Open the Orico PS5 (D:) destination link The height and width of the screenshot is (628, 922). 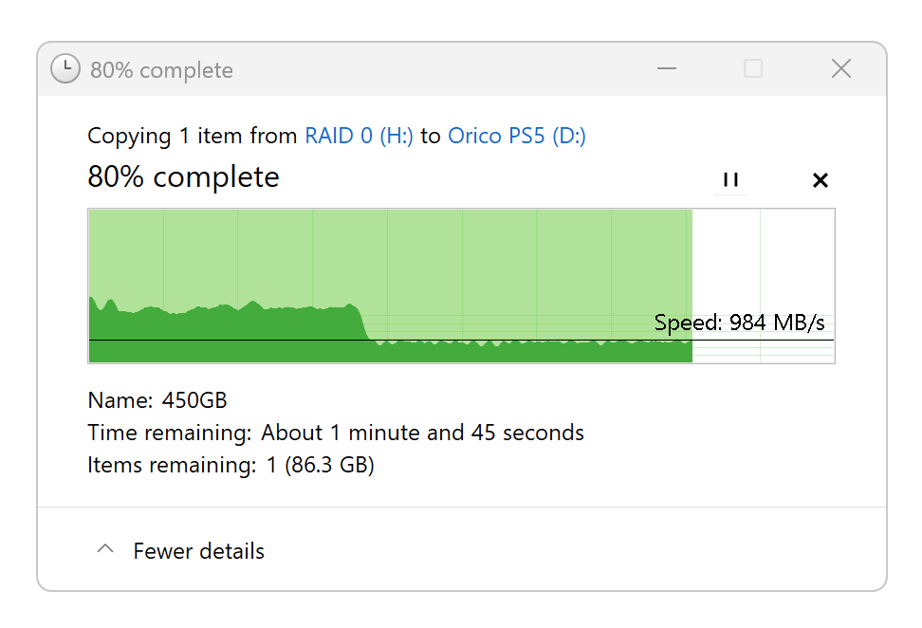coord(516,136)
